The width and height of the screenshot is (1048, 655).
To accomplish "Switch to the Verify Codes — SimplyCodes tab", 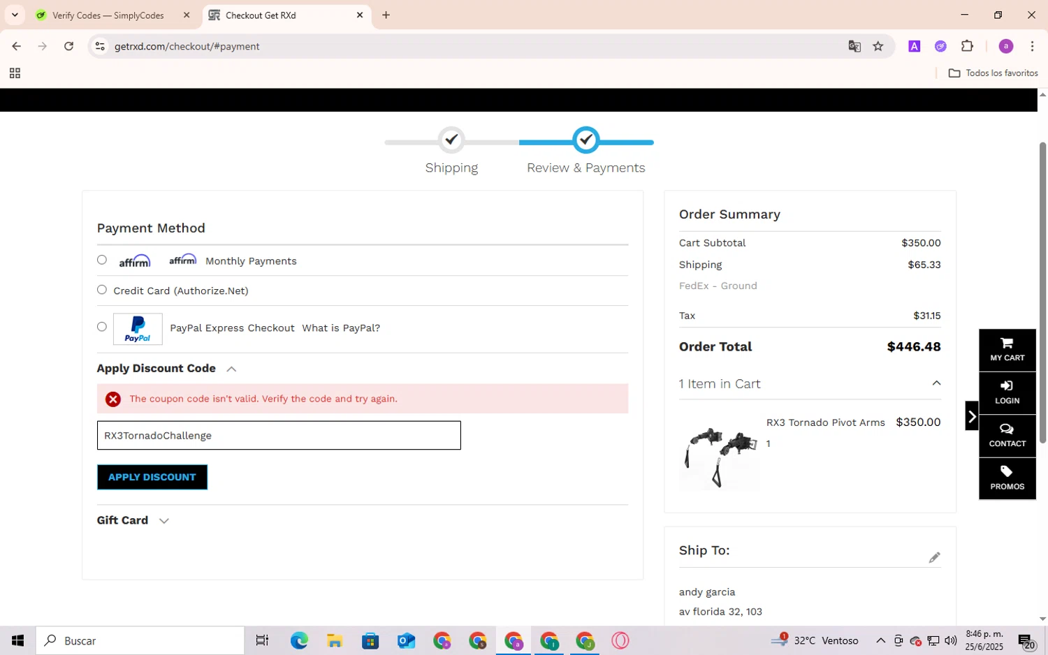I will pos(108,15).
